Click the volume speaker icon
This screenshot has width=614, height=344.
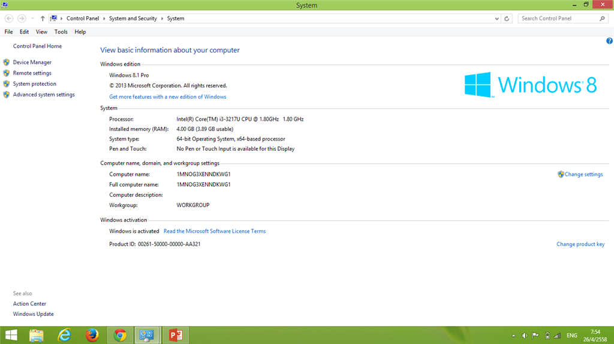[x=525, y=336]
